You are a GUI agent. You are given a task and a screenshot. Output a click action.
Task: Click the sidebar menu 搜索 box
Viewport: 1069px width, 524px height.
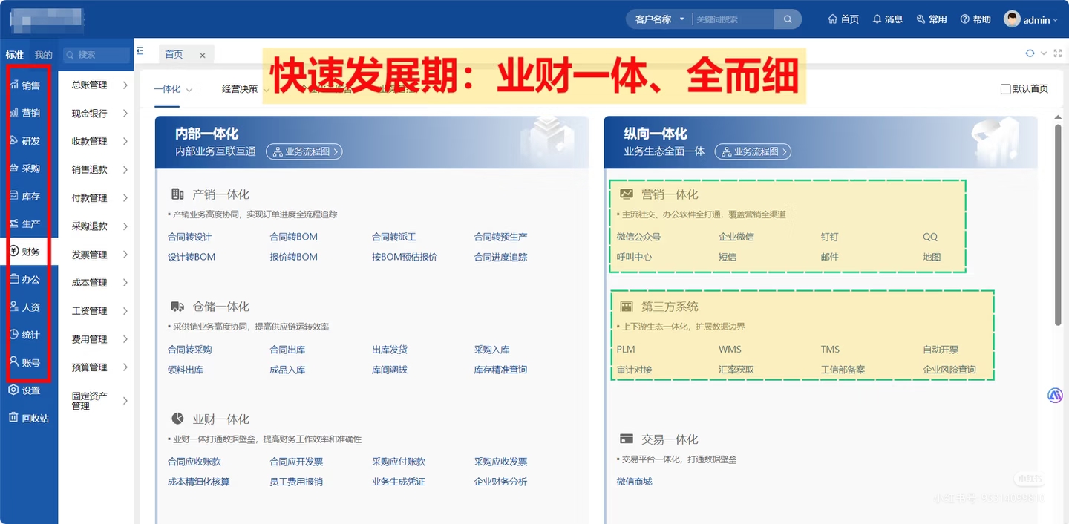coord(97,55)
